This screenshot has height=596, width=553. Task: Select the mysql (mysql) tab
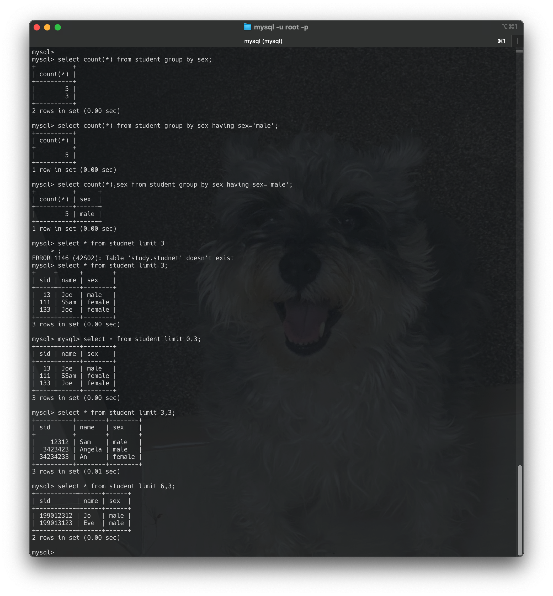263,41
